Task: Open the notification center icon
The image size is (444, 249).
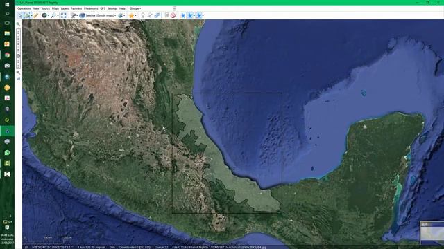Action: coord(7,228)
